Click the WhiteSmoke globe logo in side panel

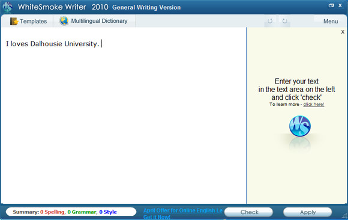(300, 126)
